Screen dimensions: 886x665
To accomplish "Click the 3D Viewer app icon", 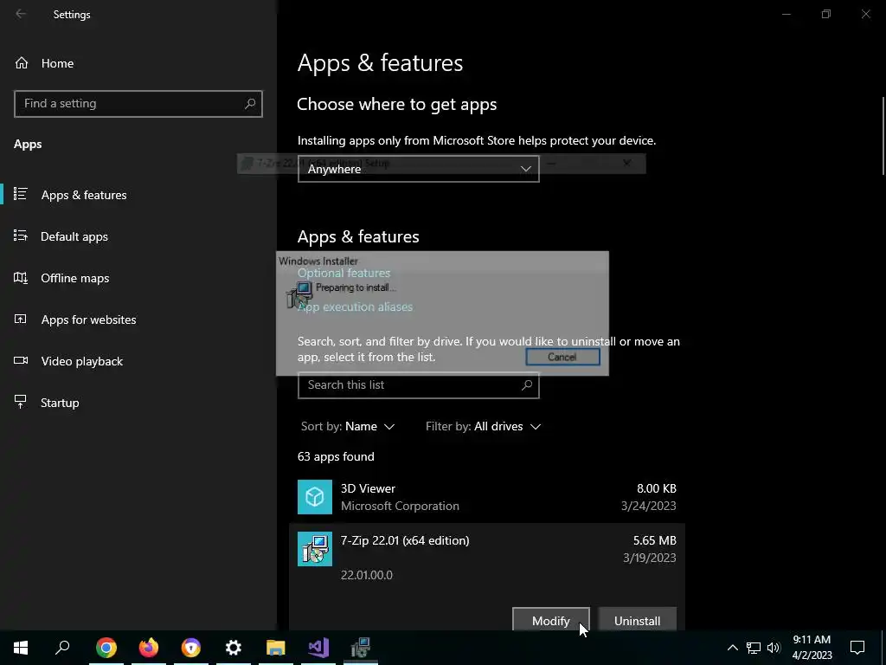I will tap(315, 497).
